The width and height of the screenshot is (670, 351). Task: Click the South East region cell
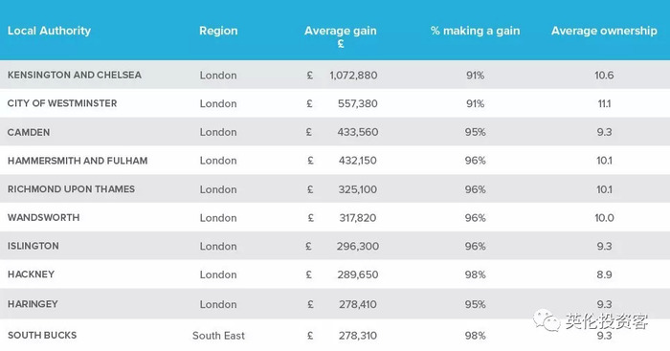pyautogui.click(x=218, y=336)
